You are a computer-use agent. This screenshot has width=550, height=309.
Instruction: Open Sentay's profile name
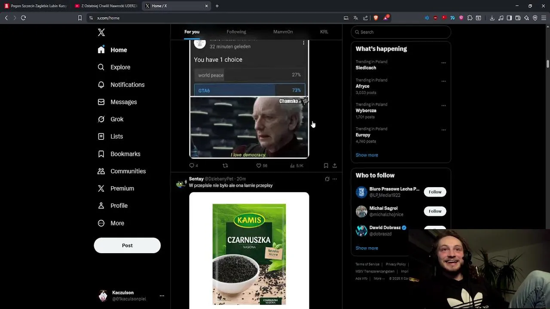[x=196, y=179]
